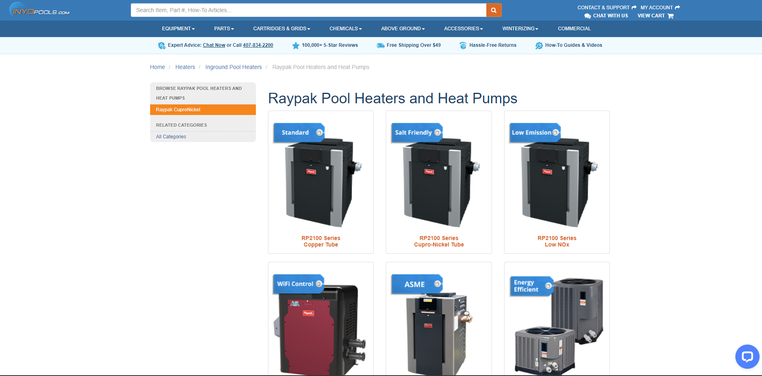762x376 pixels.
Task: Open the chat widget in the bottom corner
Action: tap(747, 357)
